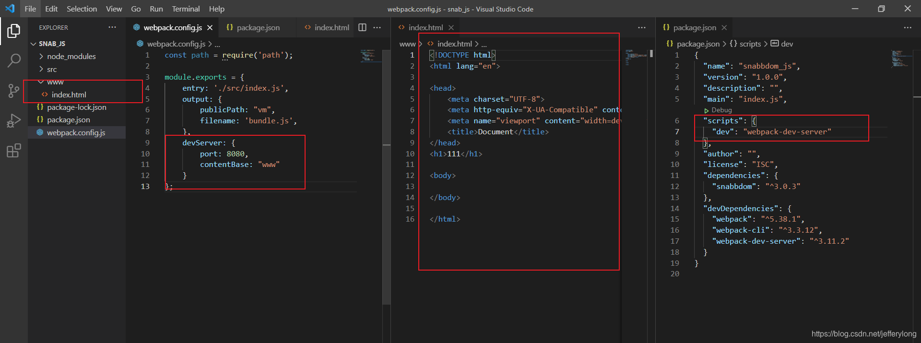The image size is (921, 343).
Task: Click the VS Code logo icon
Action: [10, 9]
